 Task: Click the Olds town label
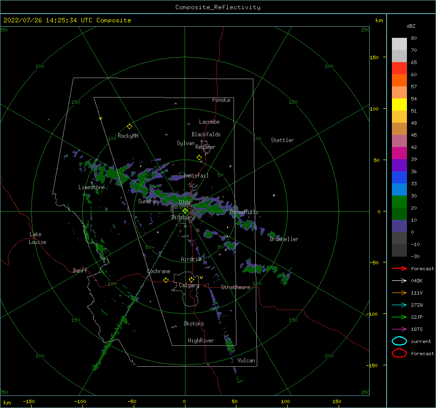tap(185, 202)
